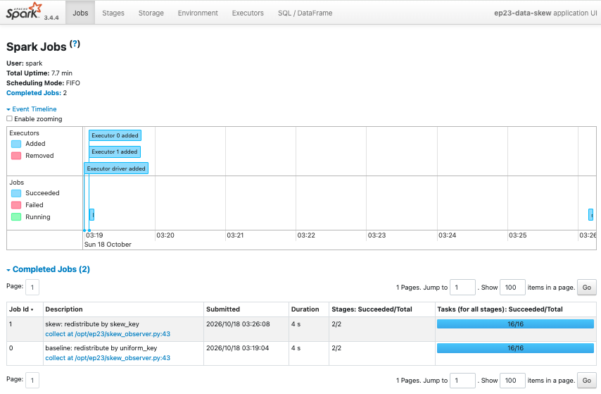Click the upper Go button
This screenshot has width=601, height=394.
pyautogui.click(x=587, y=288)
